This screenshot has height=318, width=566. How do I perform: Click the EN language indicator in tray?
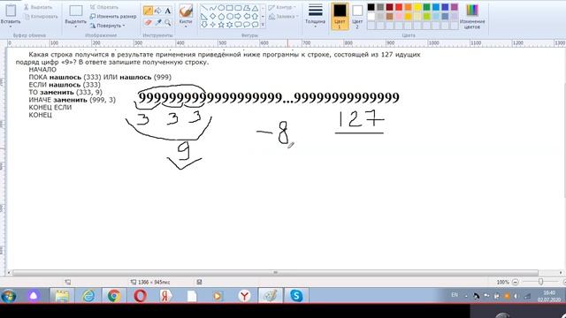pos(455,295)
